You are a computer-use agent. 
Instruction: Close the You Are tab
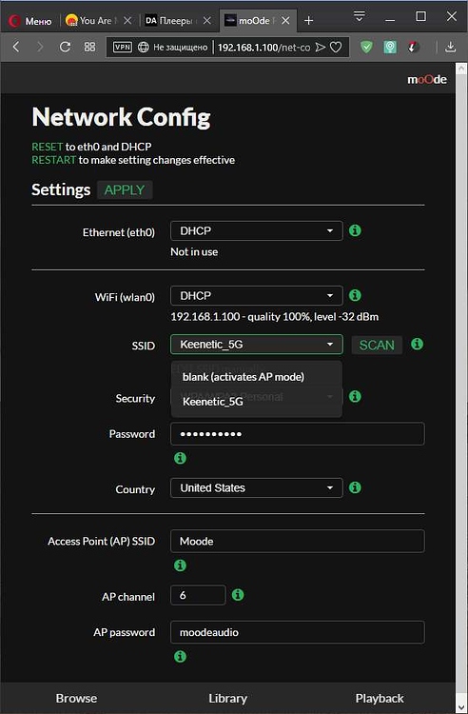click(127, 21)
